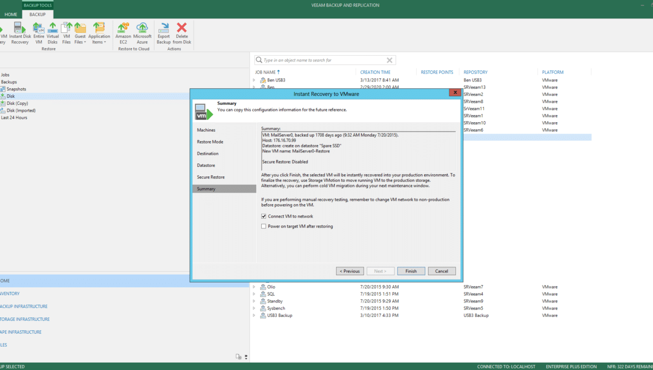
Task: Open Application Items dropdown
Action: [x=99, y=33]
